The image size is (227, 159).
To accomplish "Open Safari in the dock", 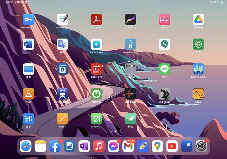I will point(26,146).
